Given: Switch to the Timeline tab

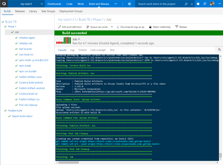Looking at the screenshot, I should click(x=82, y=50).
